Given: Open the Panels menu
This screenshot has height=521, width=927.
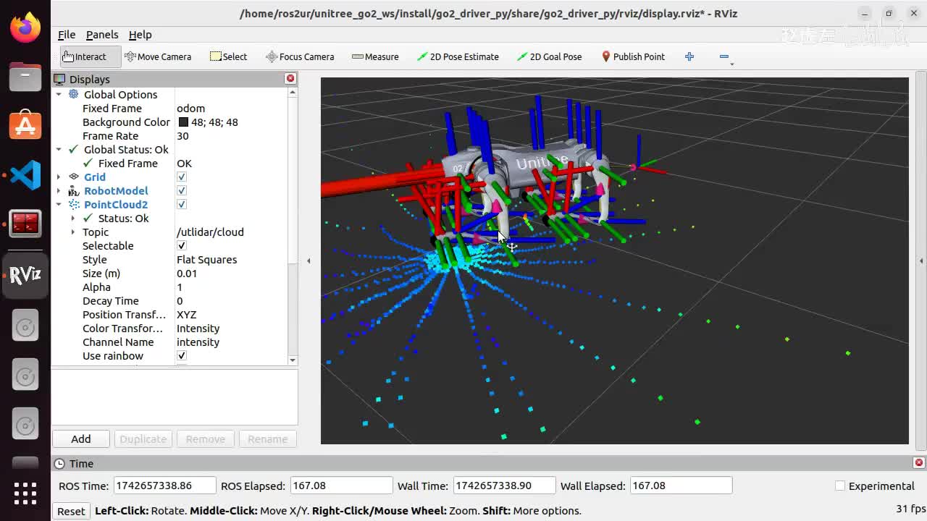Looking at the screenshot, I should tap(102, 35).
